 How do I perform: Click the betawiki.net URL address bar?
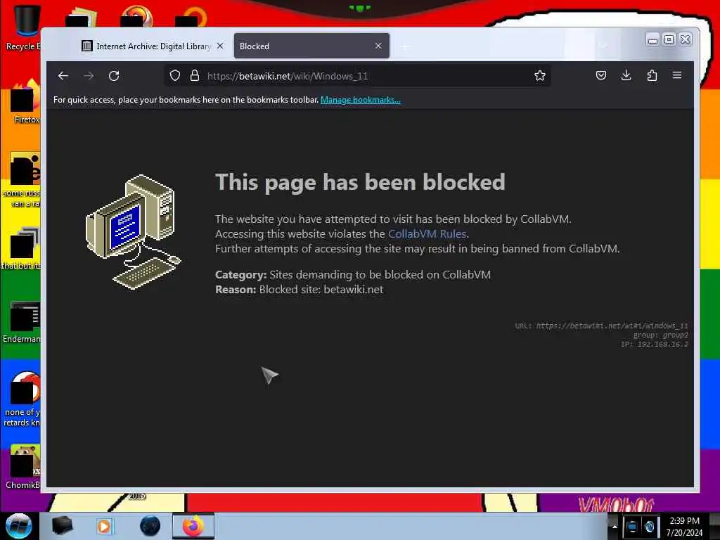pyautogui.click(x=358, y=76)
